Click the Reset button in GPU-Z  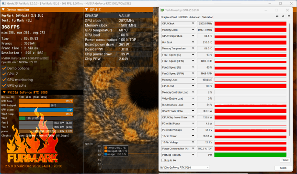tap(285, 160)
